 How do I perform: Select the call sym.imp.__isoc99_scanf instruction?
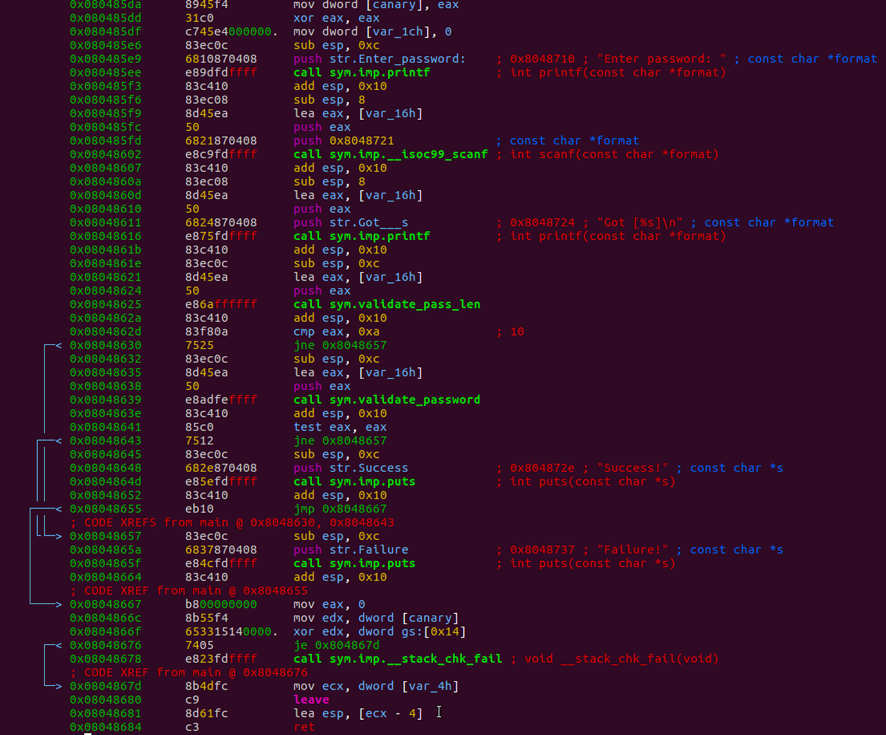coord(390,154)
